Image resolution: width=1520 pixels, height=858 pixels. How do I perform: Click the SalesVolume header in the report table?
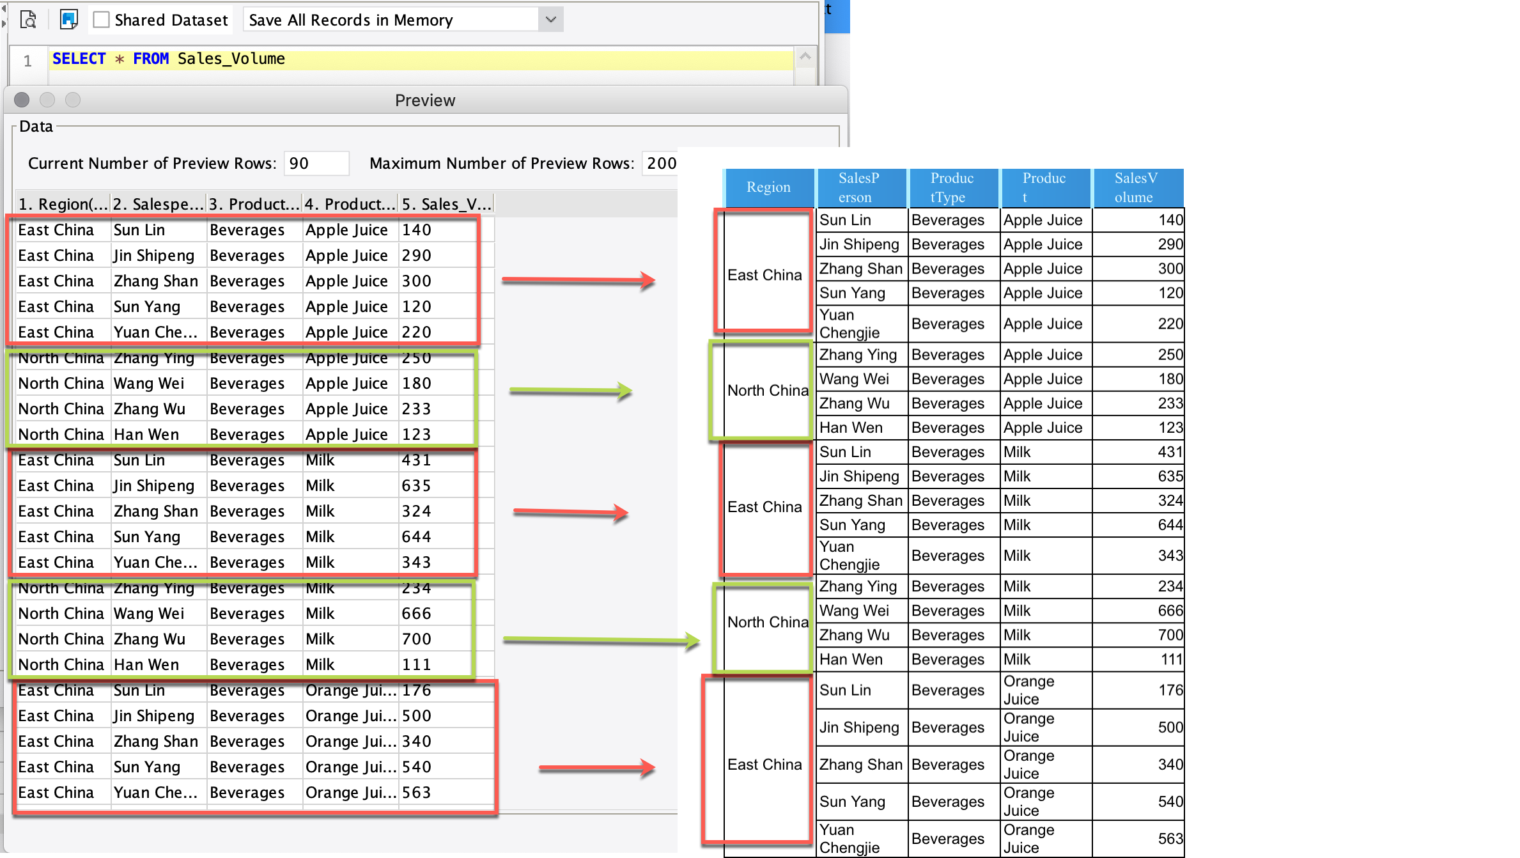[x=1136, y=187]
